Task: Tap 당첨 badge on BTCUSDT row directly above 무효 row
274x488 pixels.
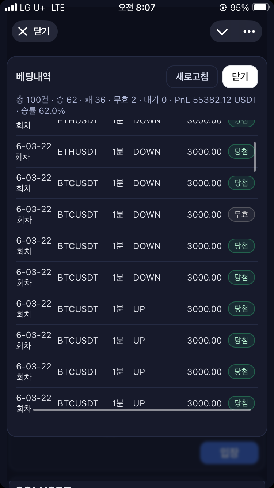Action: tap(241, 183)
